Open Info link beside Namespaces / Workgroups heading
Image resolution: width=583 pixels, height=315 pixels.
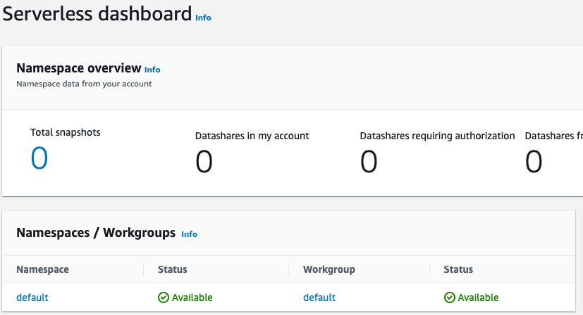189,234
